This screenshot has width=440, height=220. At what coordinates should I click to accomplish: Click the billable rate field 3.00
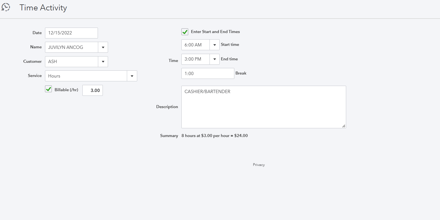pos(93,90)
